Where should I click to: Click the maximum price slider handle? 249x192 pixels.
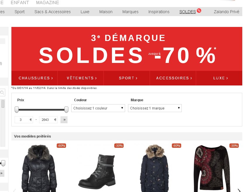click(66, 109)
